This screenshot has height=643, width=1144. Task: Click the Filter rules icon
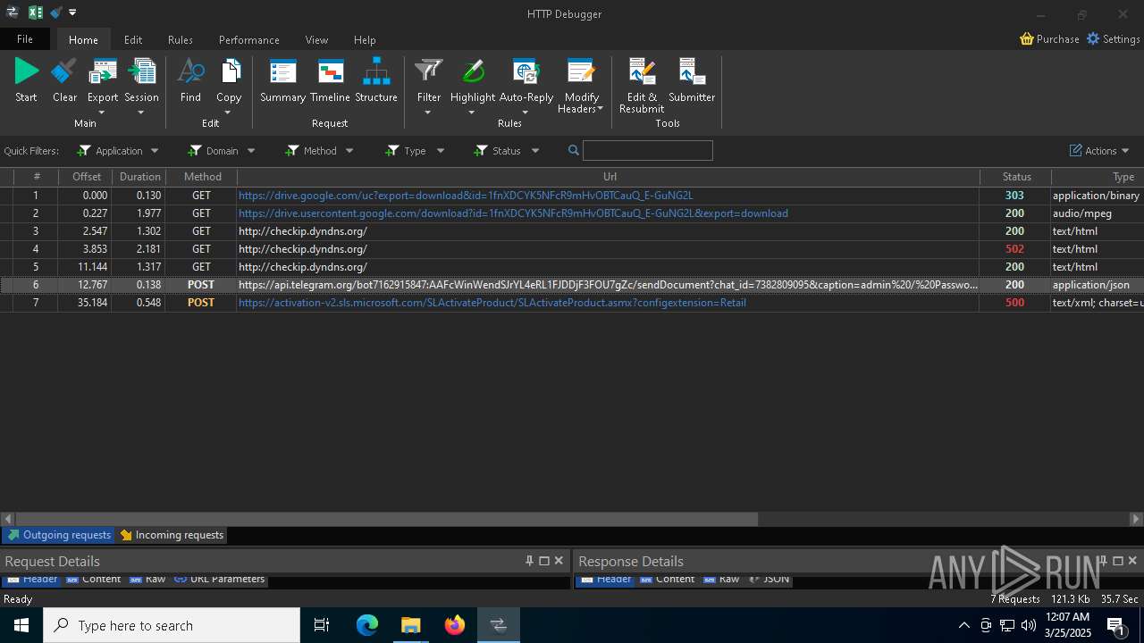point(429,73)
